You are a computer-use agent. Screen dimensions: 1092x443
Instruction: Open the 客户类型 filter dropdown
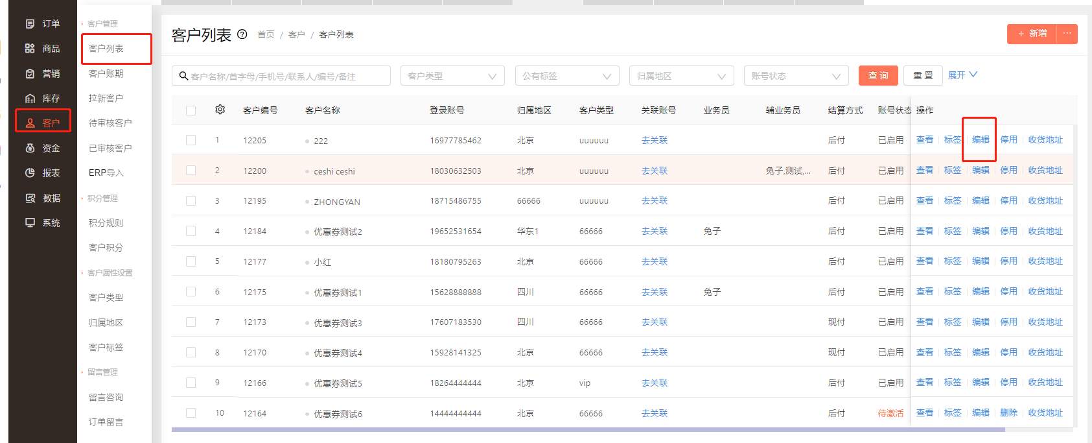pos(452,76)
